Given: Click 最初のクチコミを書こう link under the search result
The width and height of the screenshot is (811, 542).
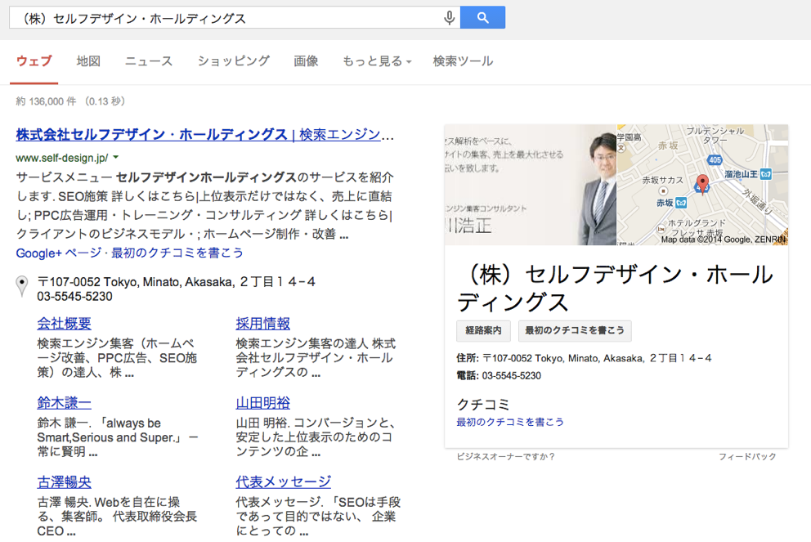Looking at the screenshot, I should point(177,253).
